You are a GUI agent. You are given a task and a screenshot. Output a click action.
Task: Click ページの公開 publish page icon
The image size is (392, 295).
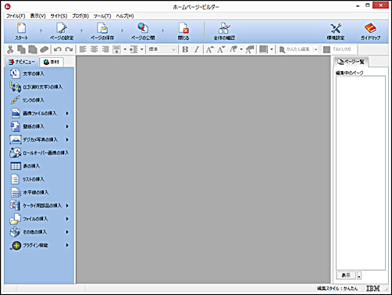(x=143, y=31)
